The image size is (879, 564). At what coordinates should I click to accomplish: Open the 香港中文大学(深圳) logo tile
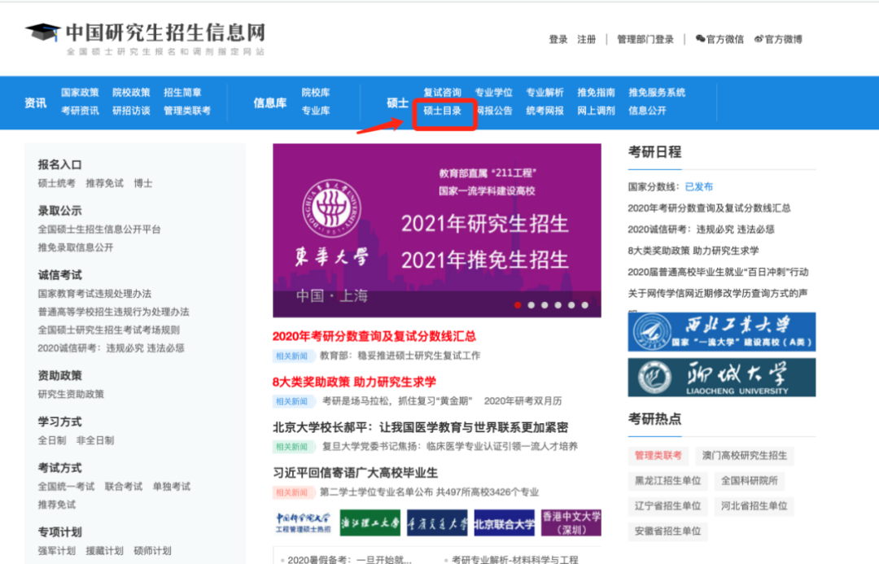point(571,523)
